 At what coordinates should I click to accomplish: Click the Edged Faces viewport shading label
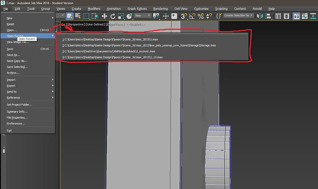point(115,24)
